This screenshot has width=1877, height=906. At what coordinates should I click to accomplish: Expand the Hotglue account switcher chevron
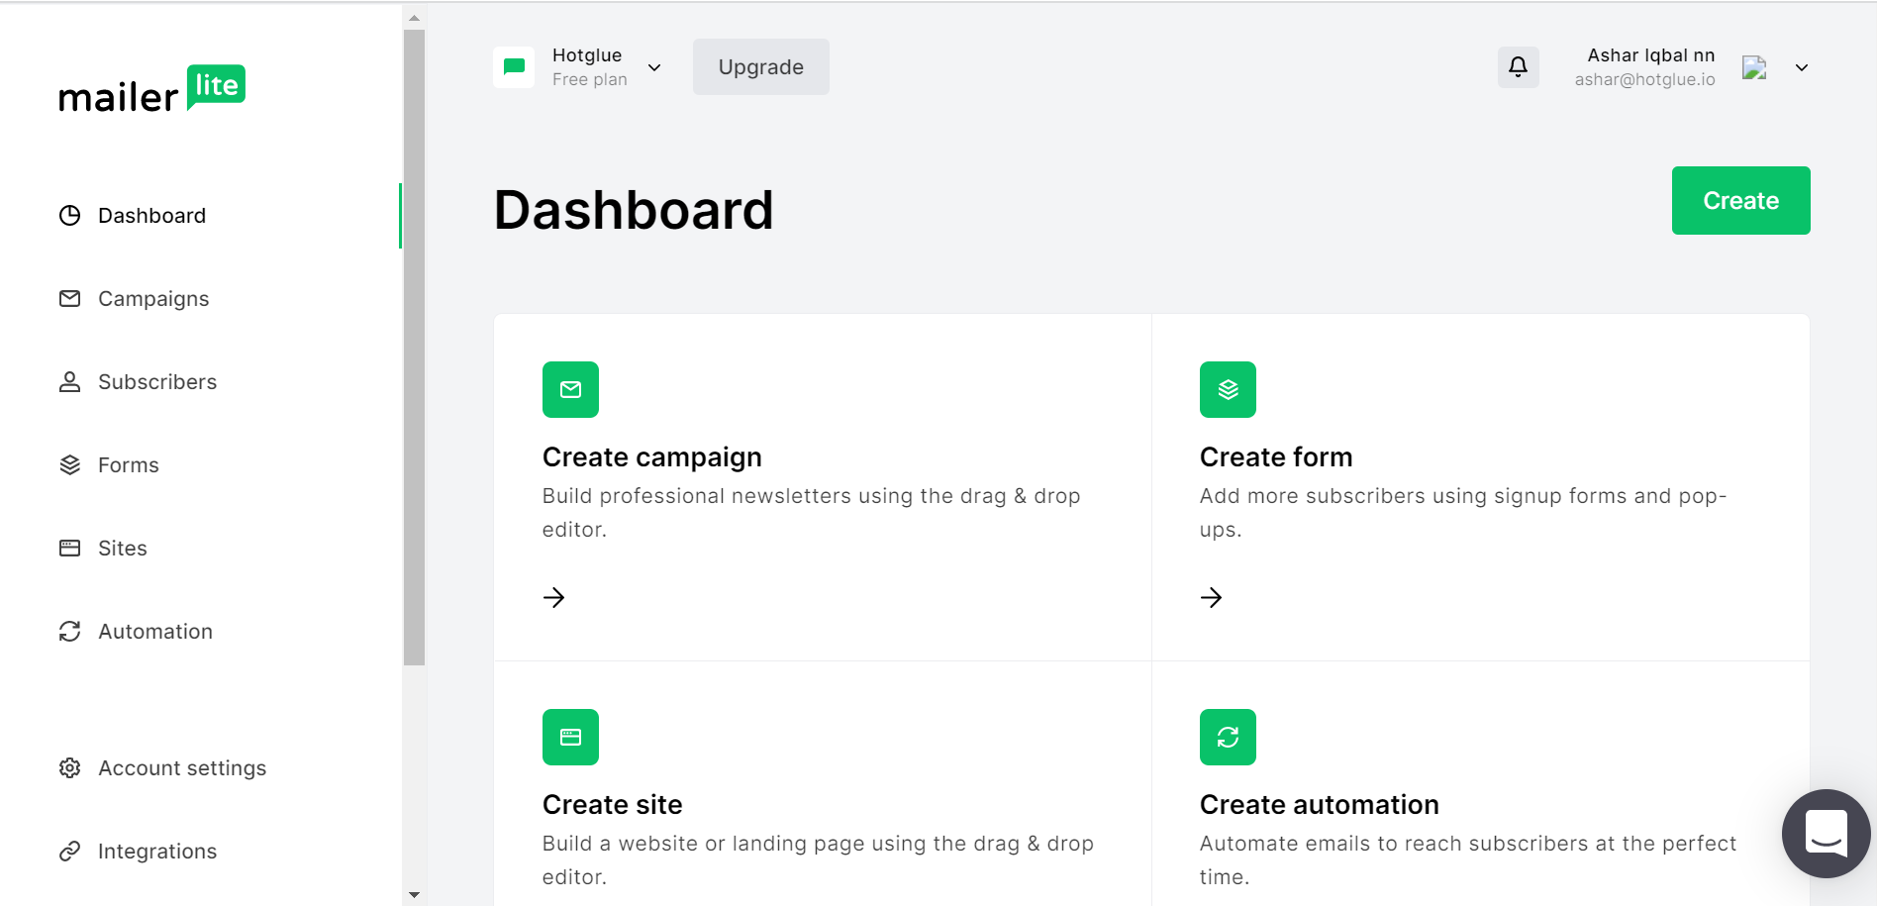(x=654, y=67)
